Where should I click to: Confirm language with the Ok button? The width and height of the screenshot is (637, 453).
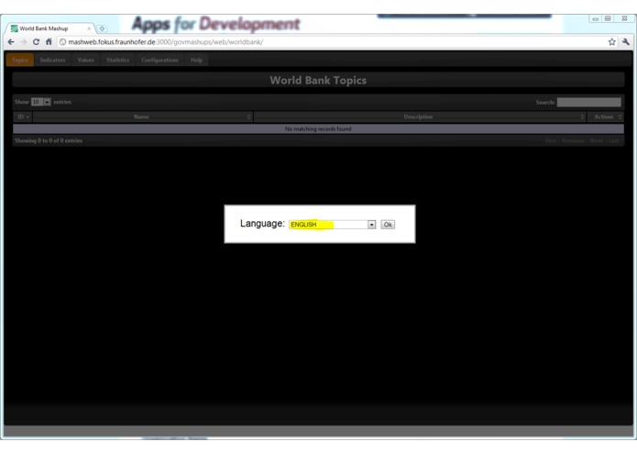(388, 225)
